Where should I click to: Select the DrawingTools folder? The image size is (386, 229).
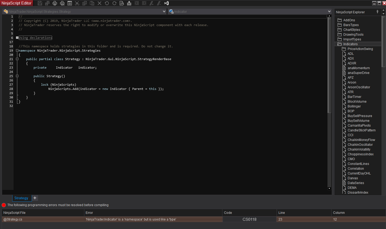point(353,35)
